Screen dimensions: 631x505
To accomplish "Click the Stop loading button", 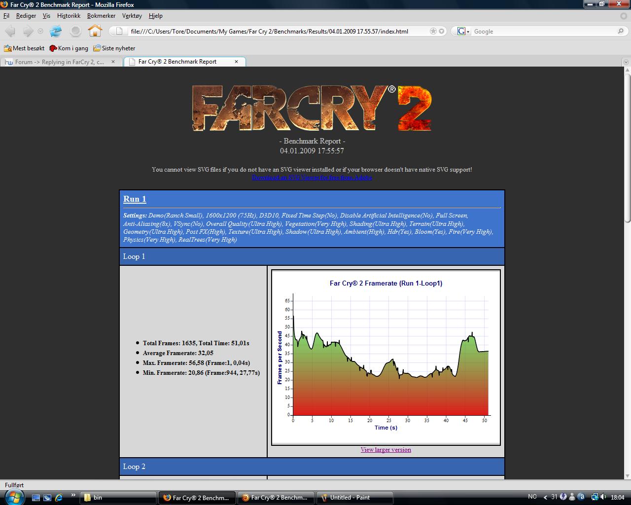I will 75,31.
